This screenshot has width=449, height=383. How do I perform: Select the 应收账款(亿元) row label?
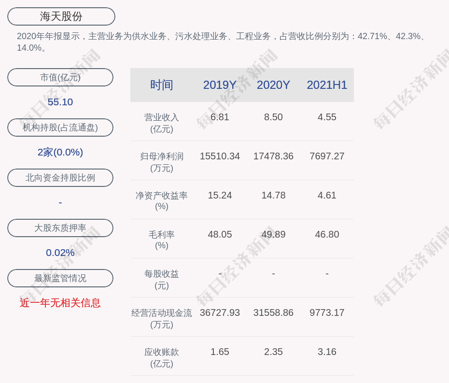point(162,358)
